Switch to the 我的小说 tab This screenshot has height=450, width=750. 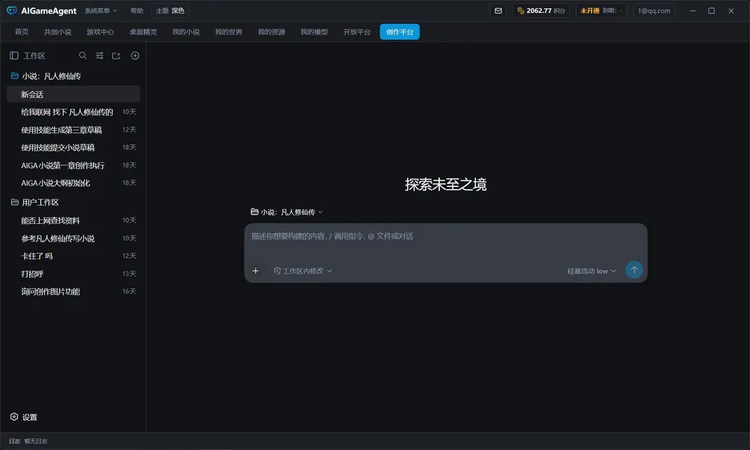[185, 32]
